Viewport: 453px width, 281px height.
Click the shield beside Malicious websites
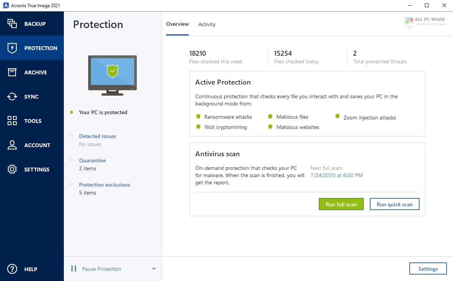(x=270, y=127)
